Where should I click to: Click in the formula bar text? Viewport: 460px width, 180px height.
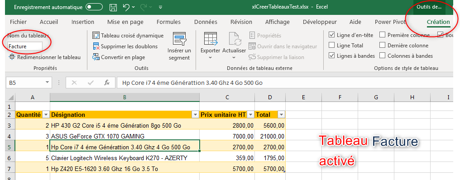tap(192, 83)
